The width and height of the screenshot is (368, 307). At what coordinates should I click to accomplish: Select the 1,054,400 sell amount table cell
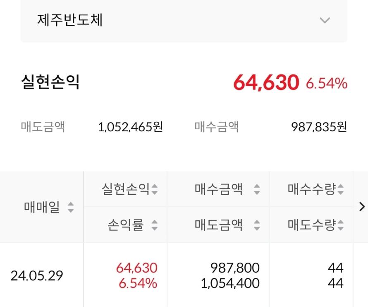coord(230,283)
